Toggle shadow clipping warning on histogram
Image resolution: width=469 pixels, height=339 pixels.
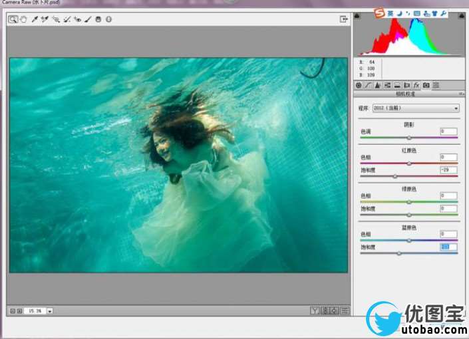click(357, 16)
